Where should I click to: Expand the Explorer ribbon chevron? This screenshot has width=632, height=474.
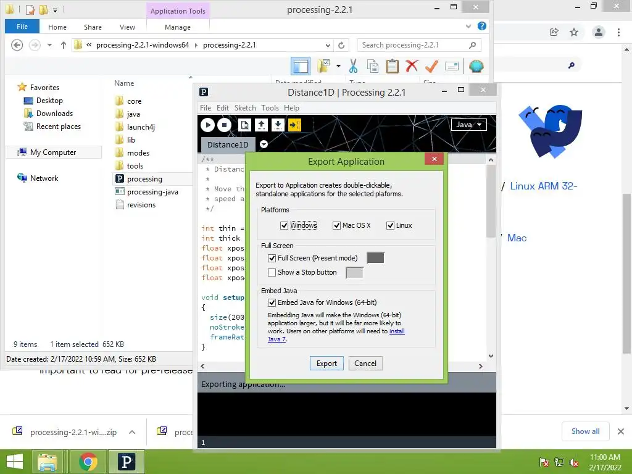coord(468,26)
